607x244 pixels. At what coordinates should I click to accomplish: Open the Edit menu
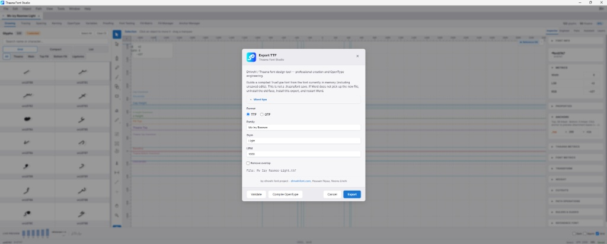(15, 8)
